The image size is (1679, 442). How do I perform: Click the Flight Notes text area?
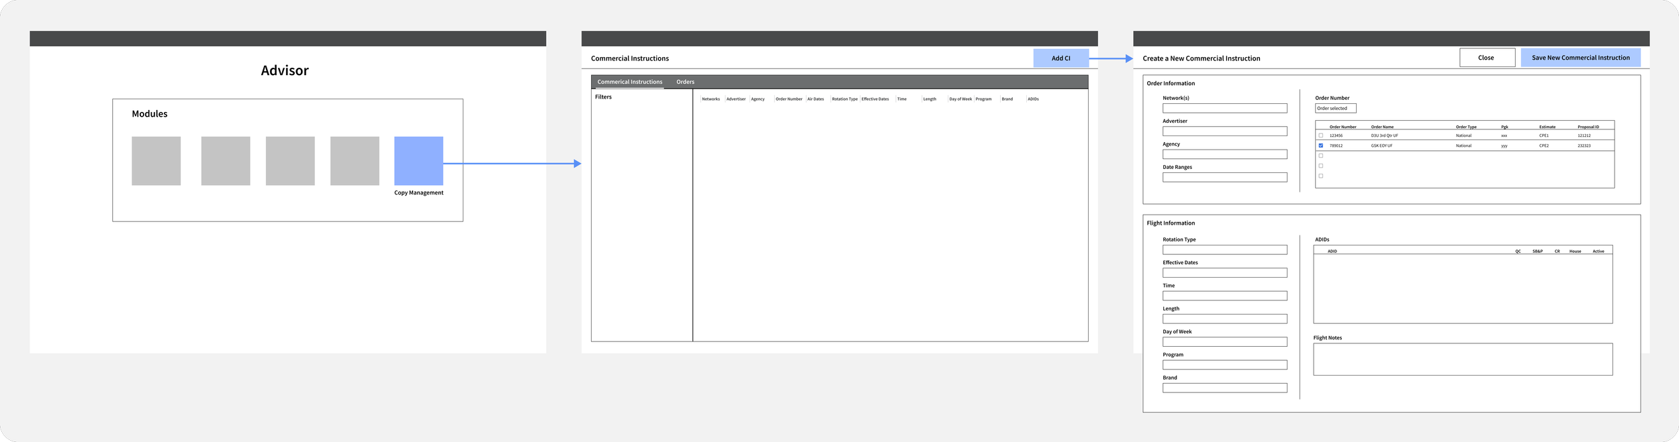pos(1463,360)
